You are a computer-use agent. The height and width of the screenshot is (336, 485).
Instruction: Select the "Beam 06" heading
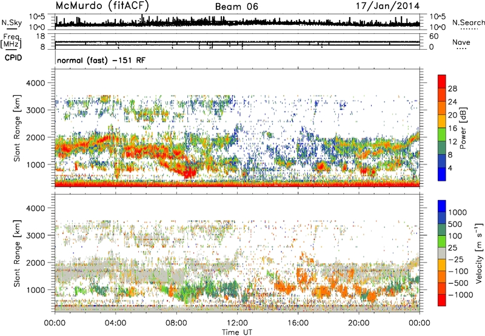(236, 7)
